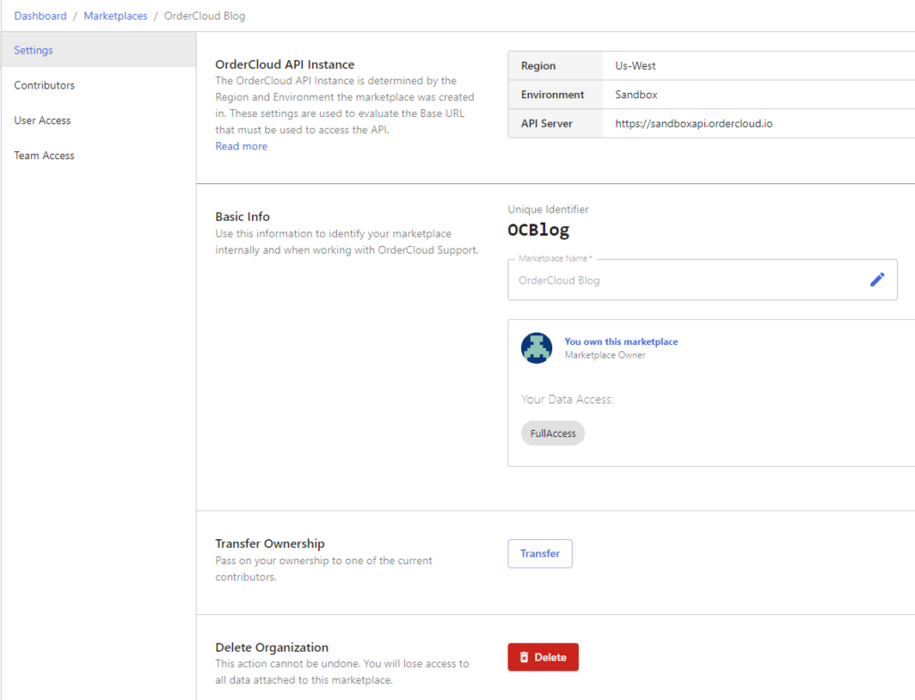Click the FullAccess data access chip

click(x=552, y=434)
